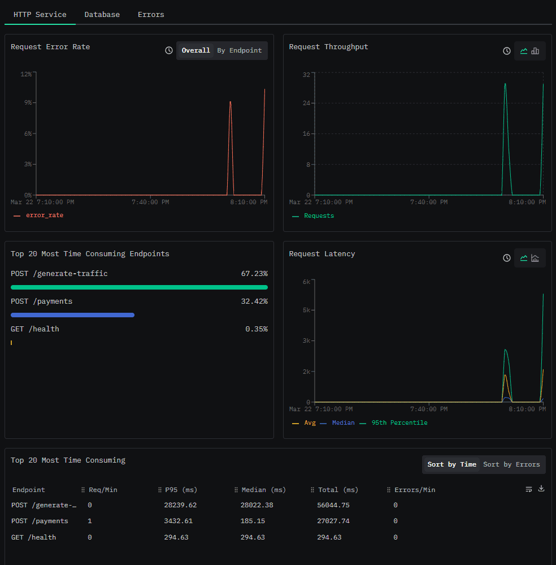Select line chart icon in Request Latency
Screen dimensions: 556x565
pyautogui.click(x=524, y=258)
